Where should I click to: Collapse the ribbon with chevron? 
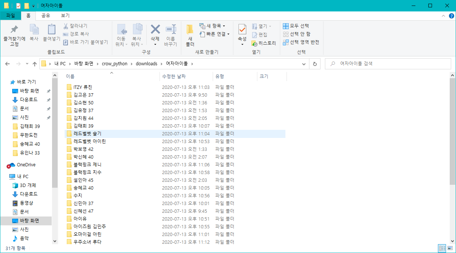[443, 16]
